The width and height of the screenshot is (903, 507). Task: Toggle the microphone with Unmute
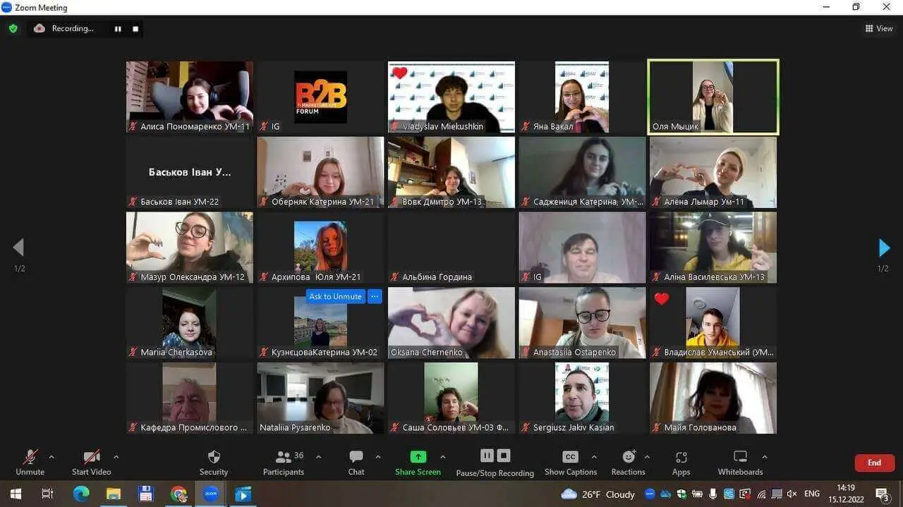coord(30,457)
